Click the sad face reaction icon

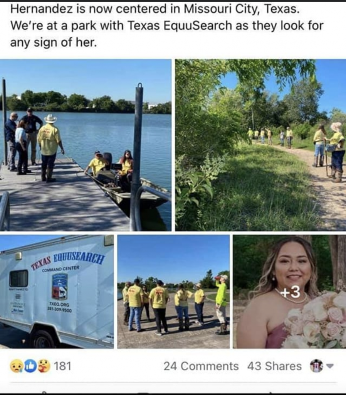(15, 366)
